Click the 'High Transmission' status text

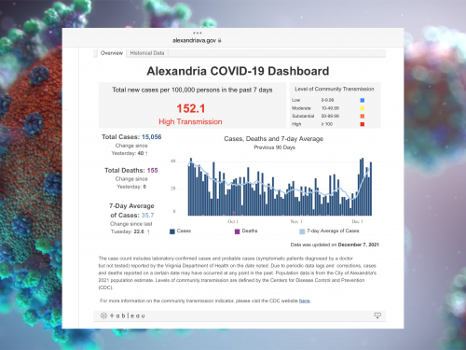(x=190, y=121)
